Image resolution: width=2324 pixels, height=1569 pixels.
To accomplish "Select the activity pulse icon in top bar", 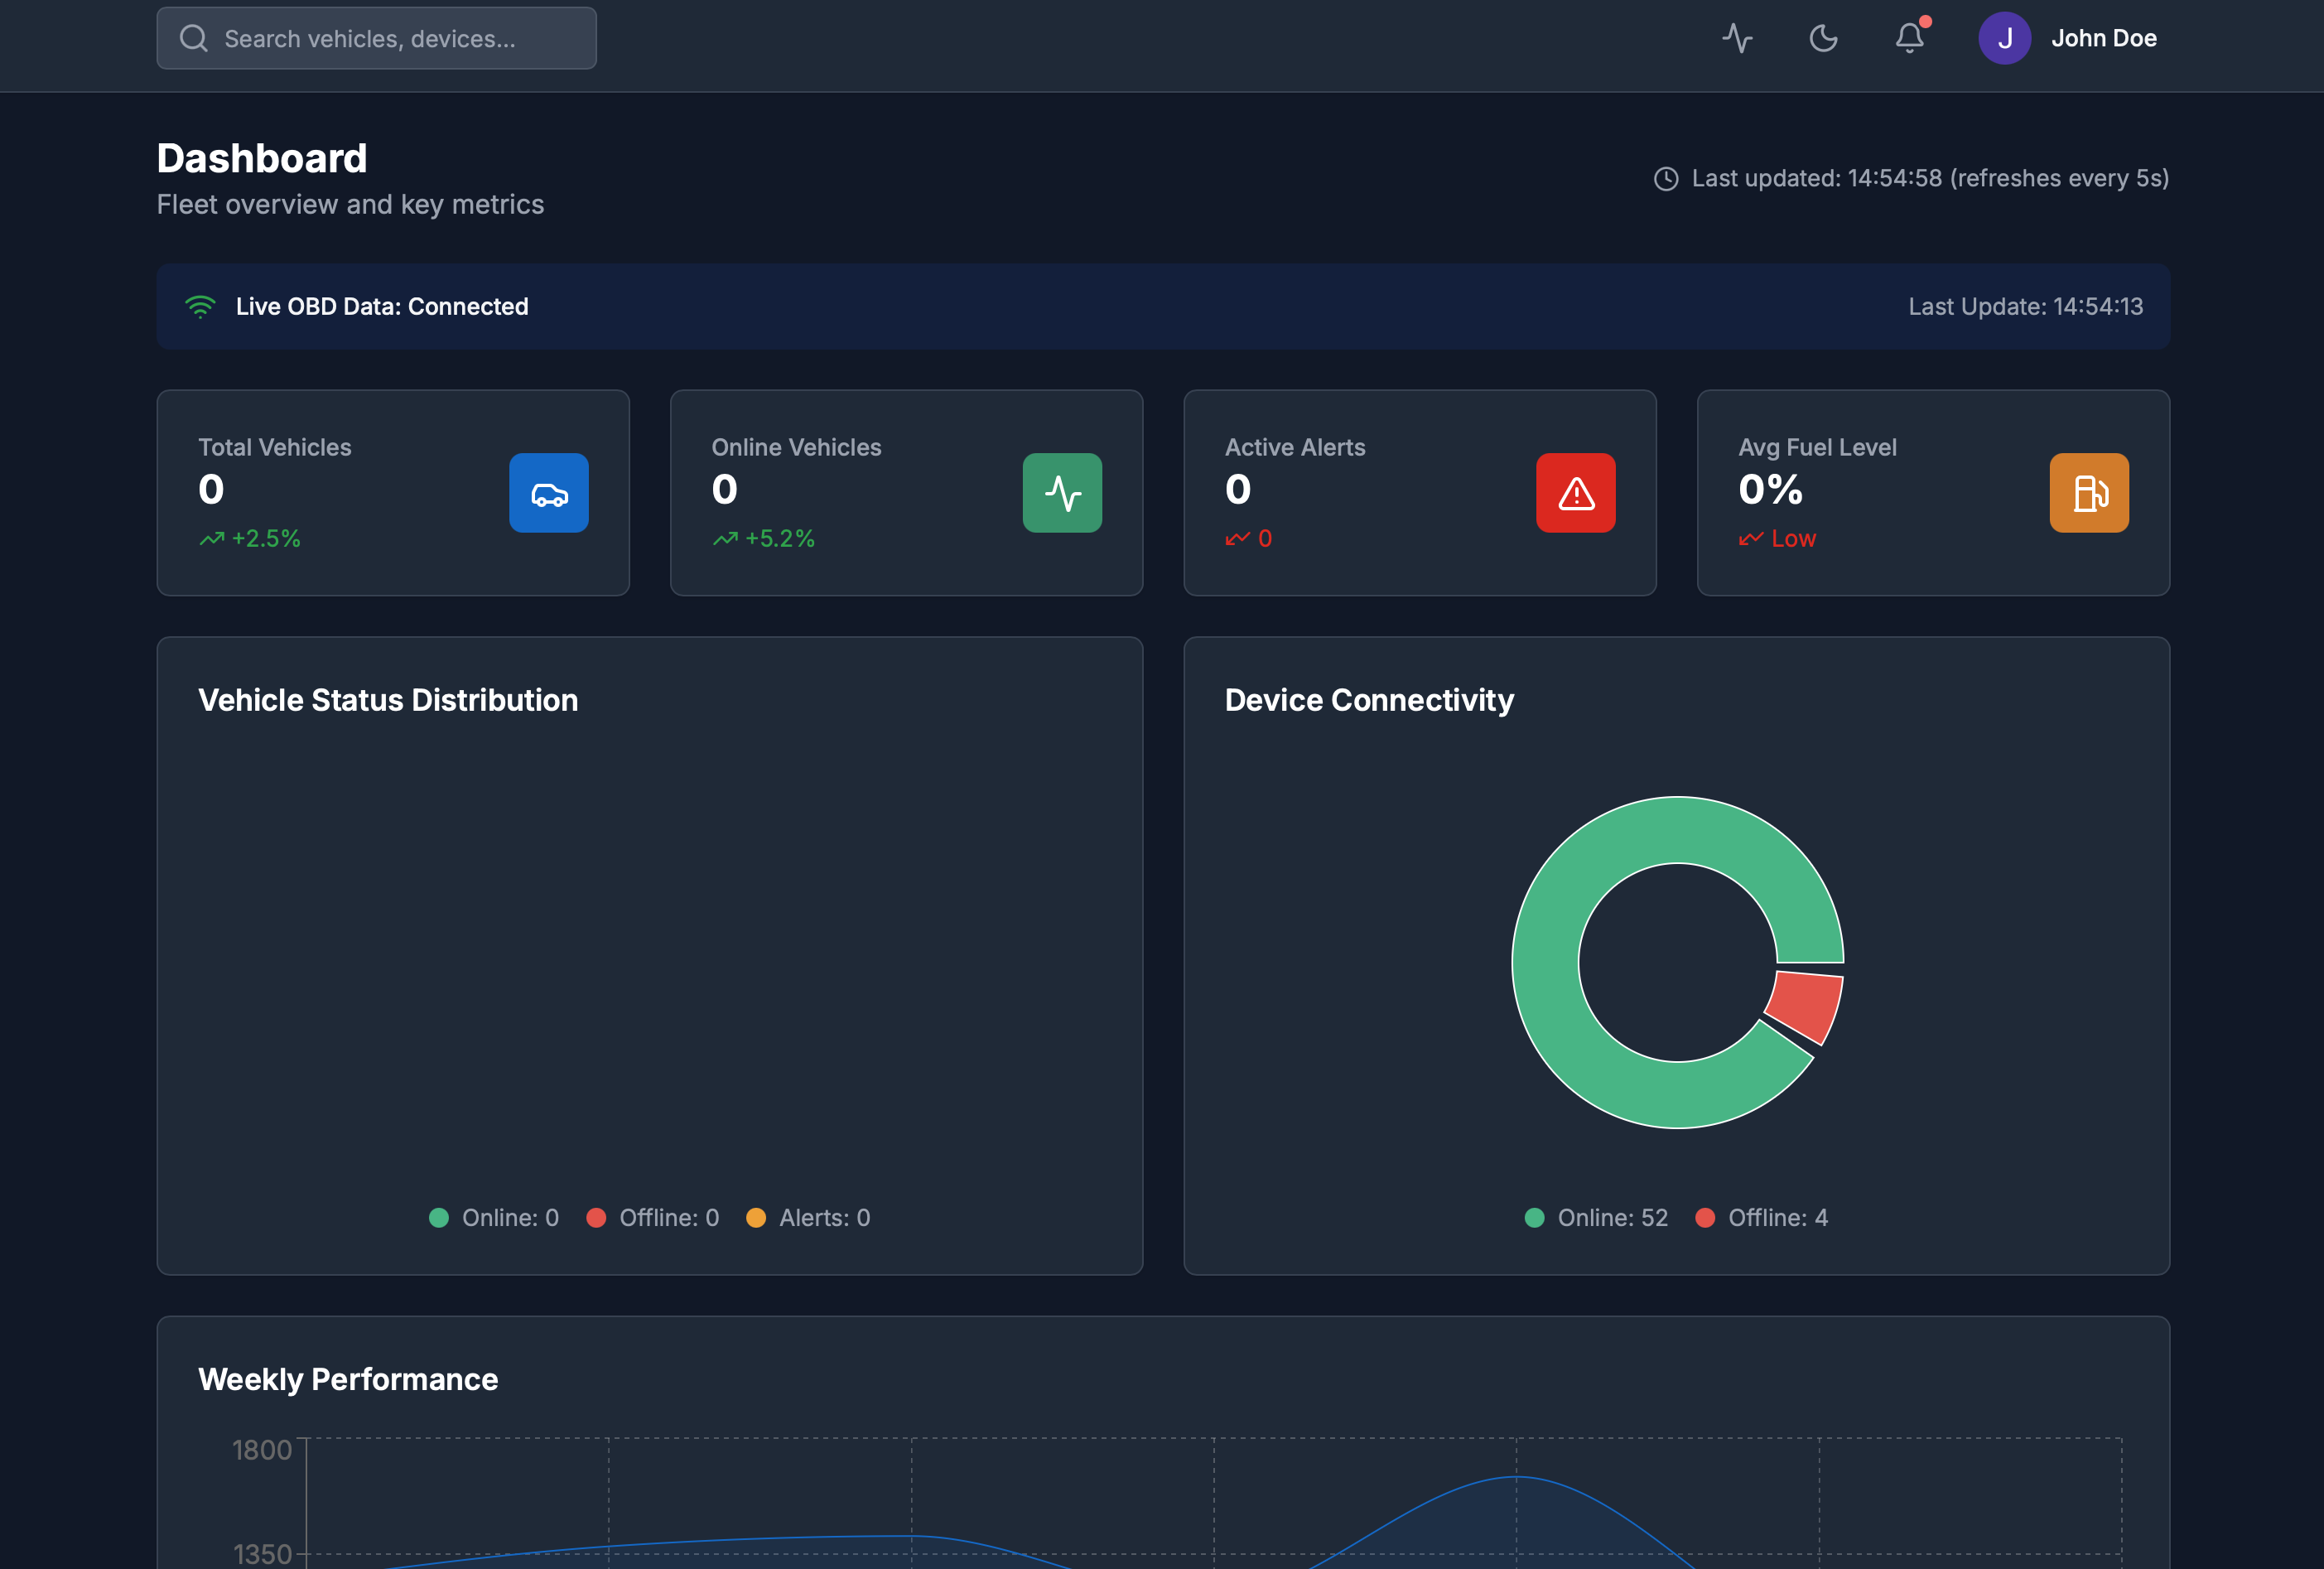I will [x=1736, y=38].
